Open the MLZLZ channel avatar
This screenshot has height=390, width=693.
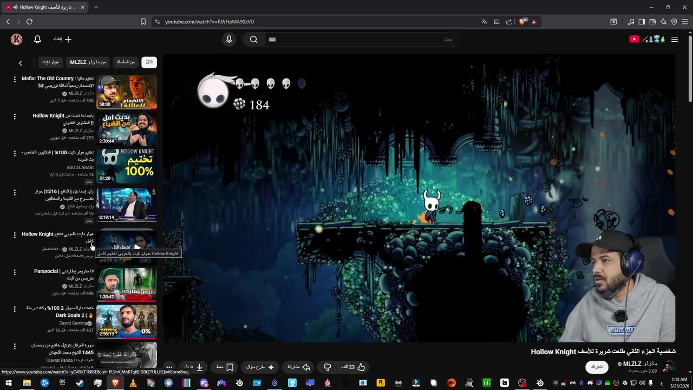coord(669,367)
